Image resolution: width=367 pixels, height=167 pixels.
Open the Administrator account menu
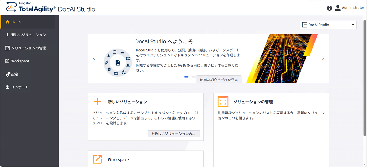point(349,8)
